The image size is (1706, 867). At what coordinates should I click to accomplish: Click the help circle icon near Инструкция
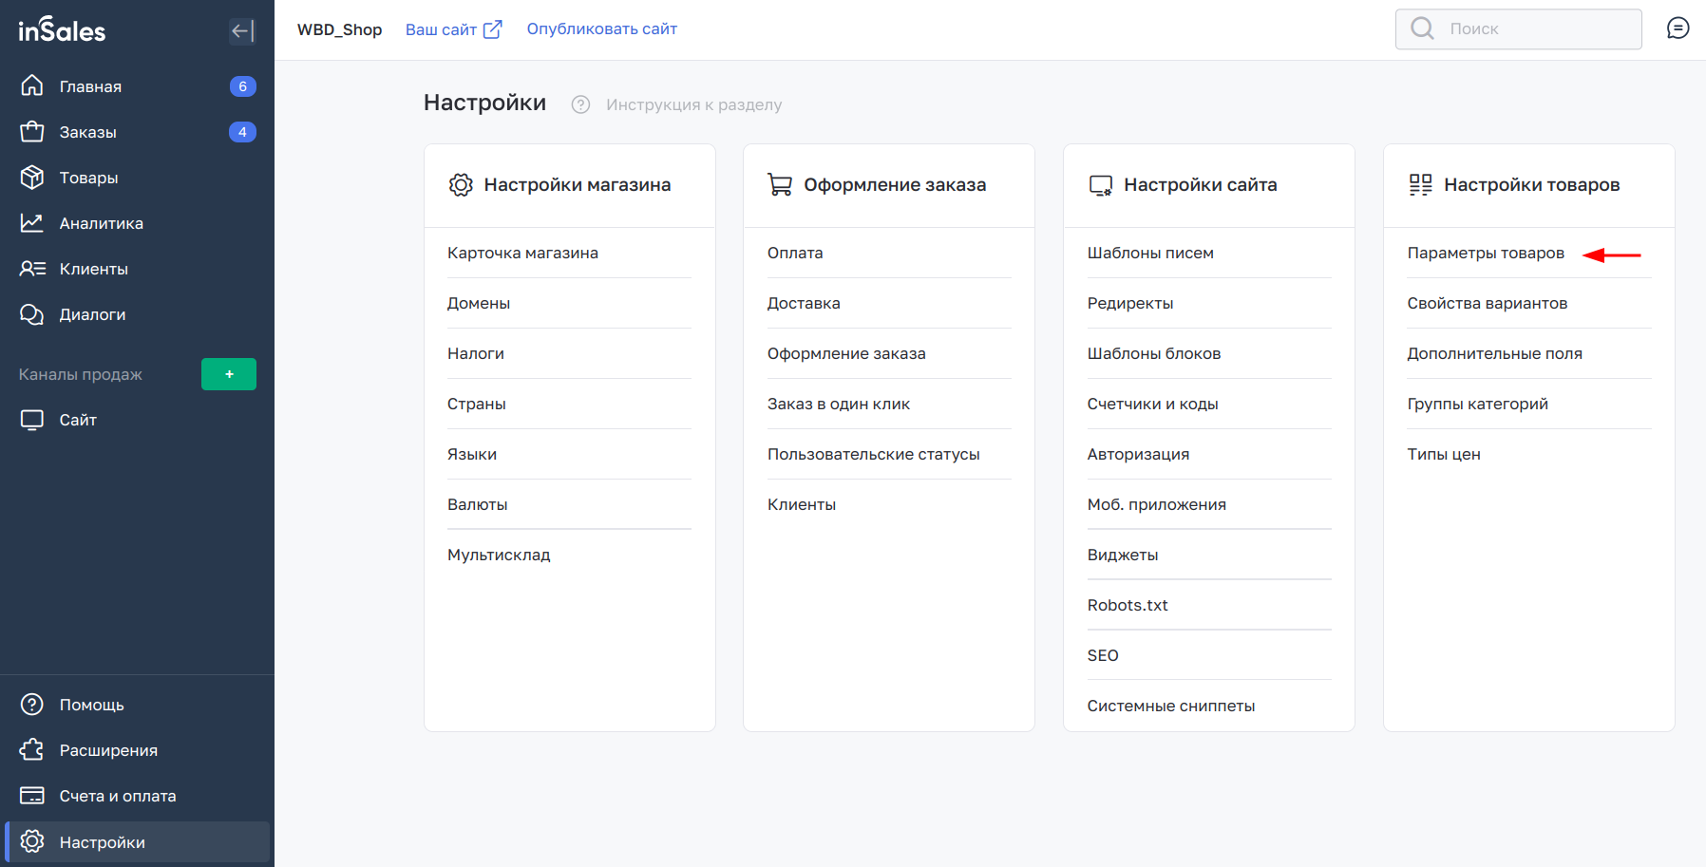[580, 104]
